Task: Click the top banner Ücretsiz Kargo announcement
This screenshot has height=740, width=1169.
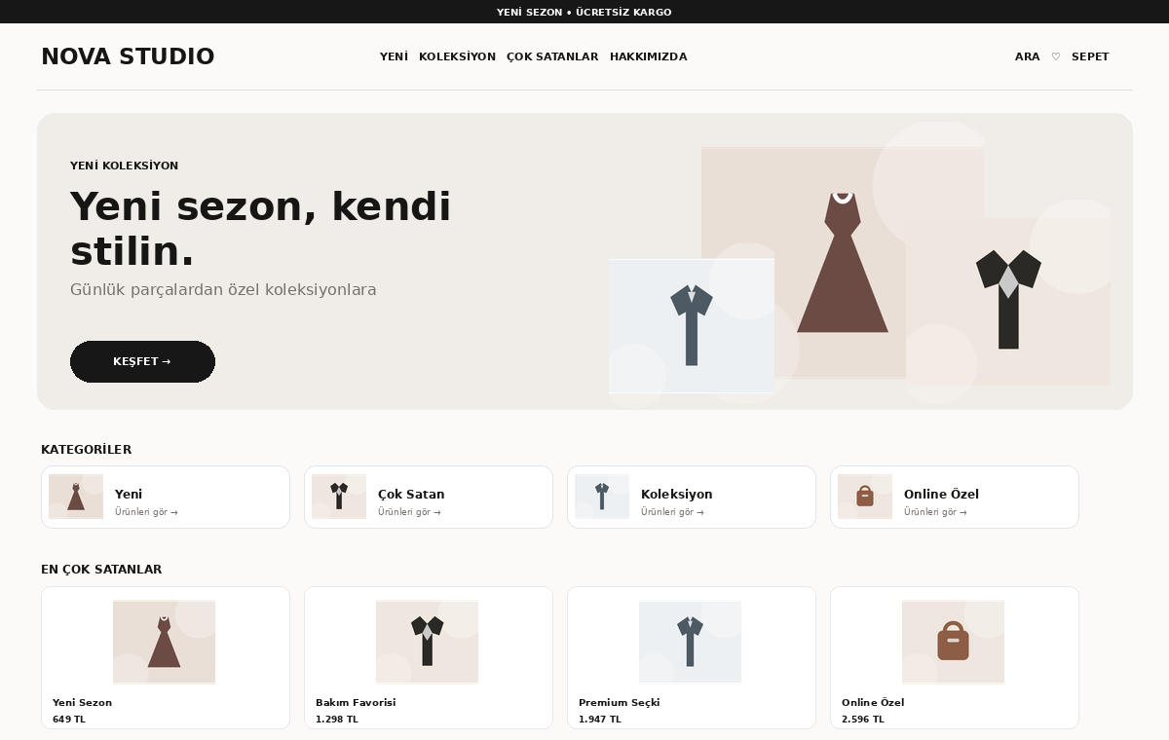Action: coord(584,12)
